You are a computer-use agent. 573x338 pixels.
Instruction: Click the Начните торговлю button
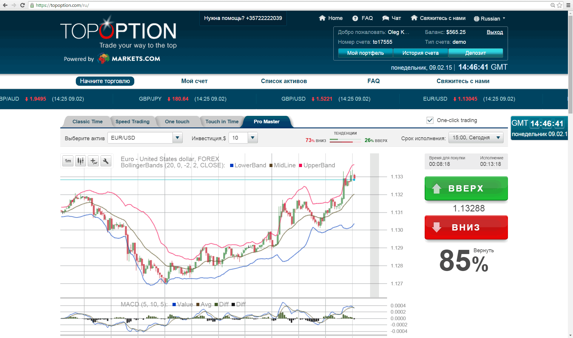coord(105,81)
